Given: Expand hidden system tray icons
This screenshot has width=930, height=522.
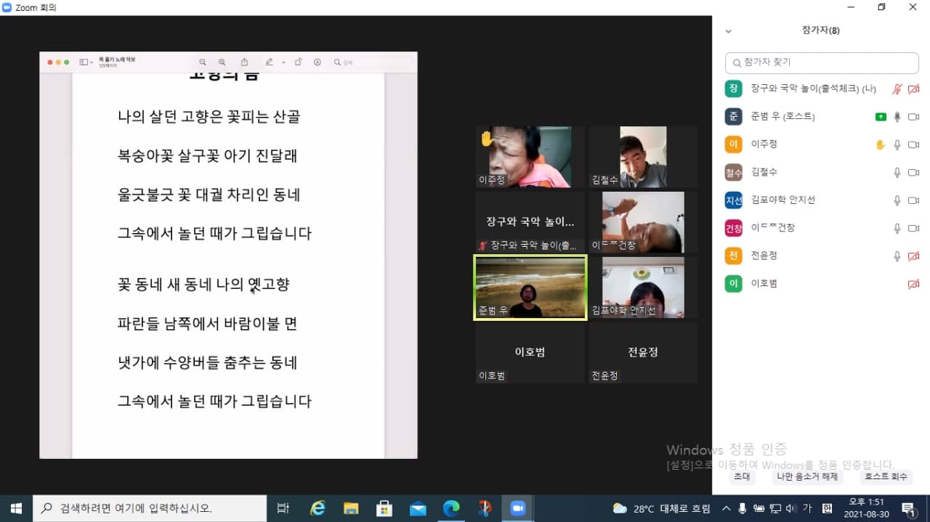Looking at the screenshot, I should click(726, 508).
